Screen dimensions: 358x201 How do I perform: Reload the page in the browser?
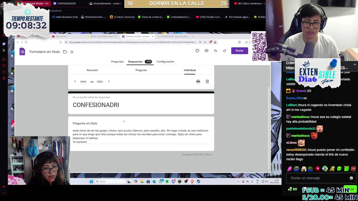pos(26,42)
